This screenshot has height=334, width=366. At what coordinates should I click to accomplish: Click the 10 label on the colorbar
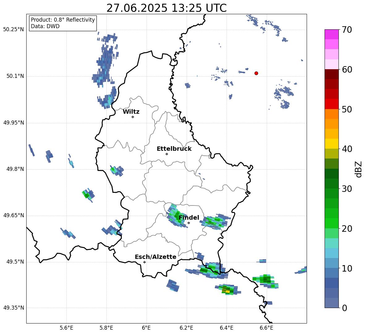[347, 268]
